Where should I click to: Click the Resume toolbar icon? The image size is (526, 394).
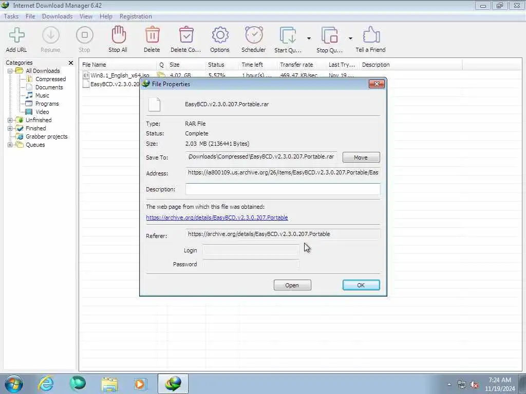click(x=50, y=35)
